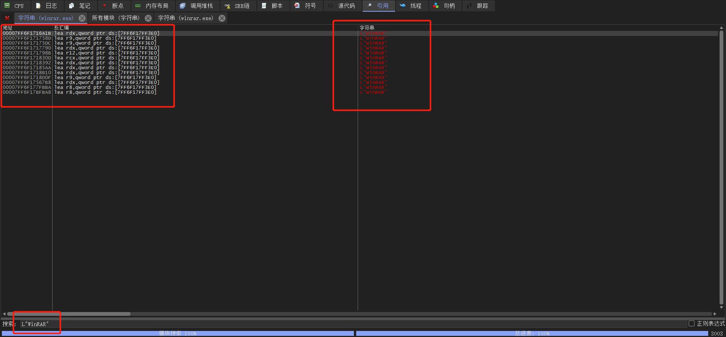Close the first 字符串 (winrar.exe) sub-tab

pyautogui.click(x=82, y=18)
